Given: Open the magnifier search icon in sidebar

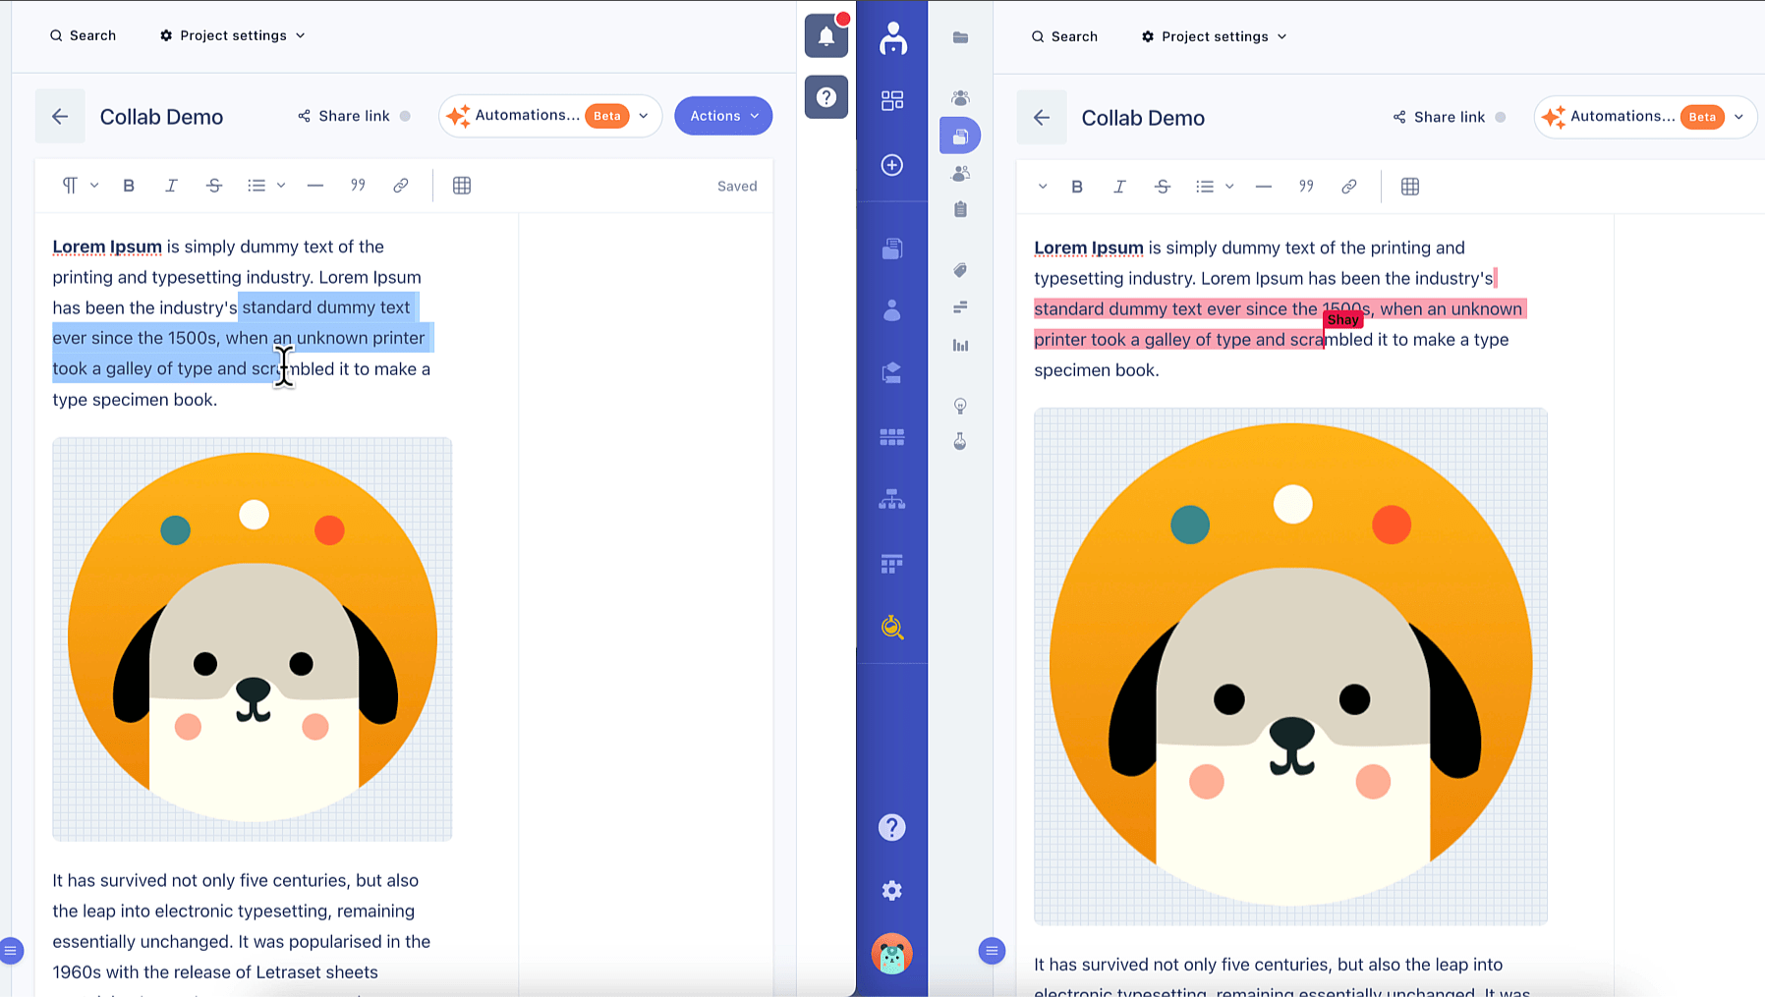Looking at the screenshot, I should tap(892, 627).
